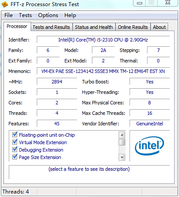Click the Identifier field showing i5-2310 CPU

103,40
